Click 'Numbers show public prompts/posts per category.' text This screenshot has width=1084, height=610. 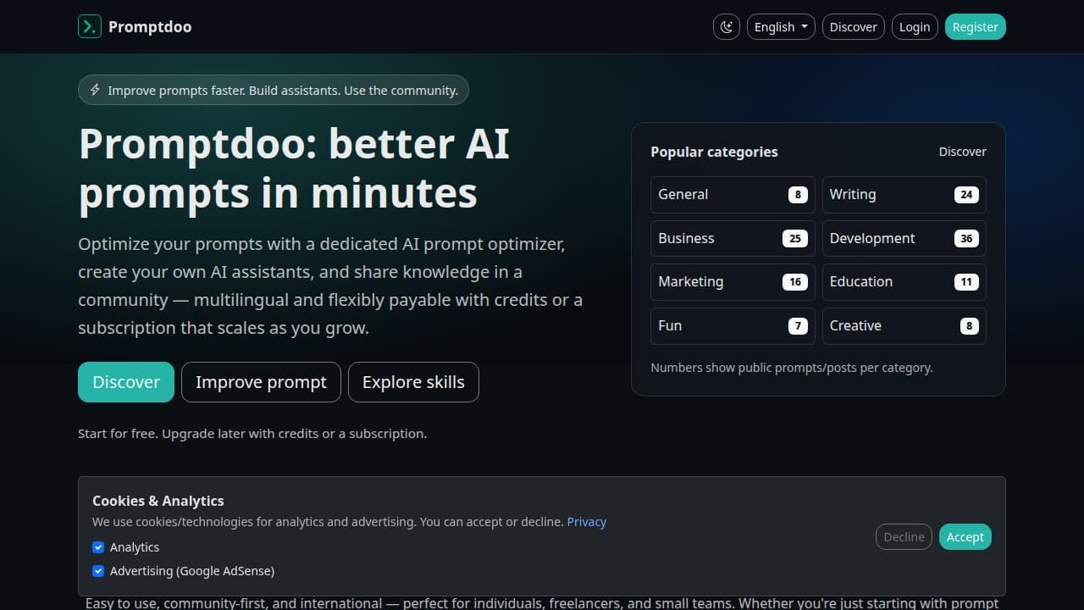[792, 368]
